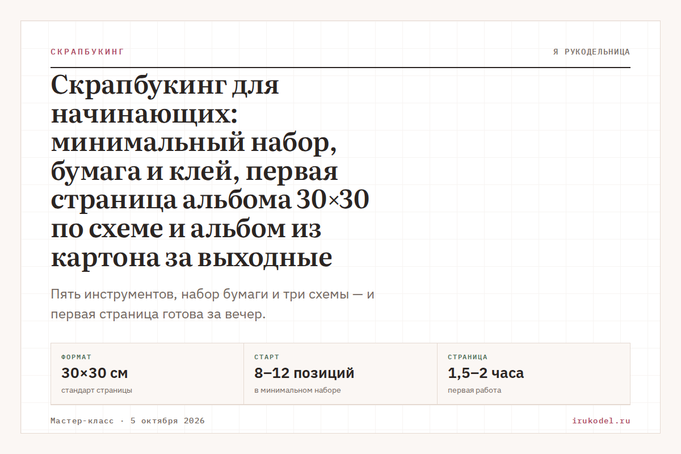Screen dimensions: 681x454
Task: Click the value "8–12 позиций"
Action: point(304,373)
